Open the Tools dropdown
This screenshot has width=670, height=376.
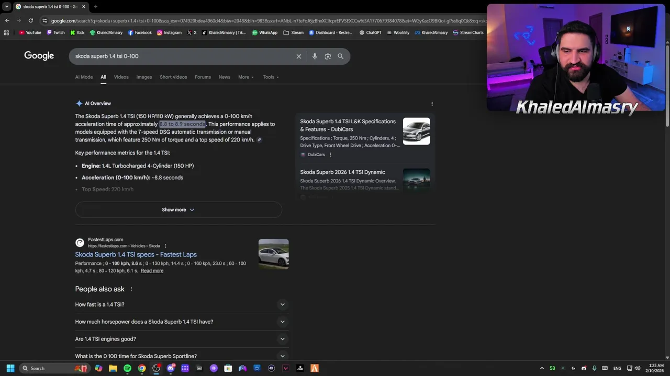click(x=271, y=77)
